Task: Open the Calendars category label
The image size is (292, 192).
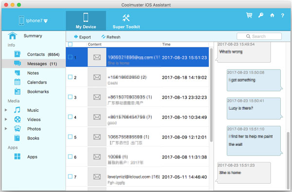Action: (37, 82)
